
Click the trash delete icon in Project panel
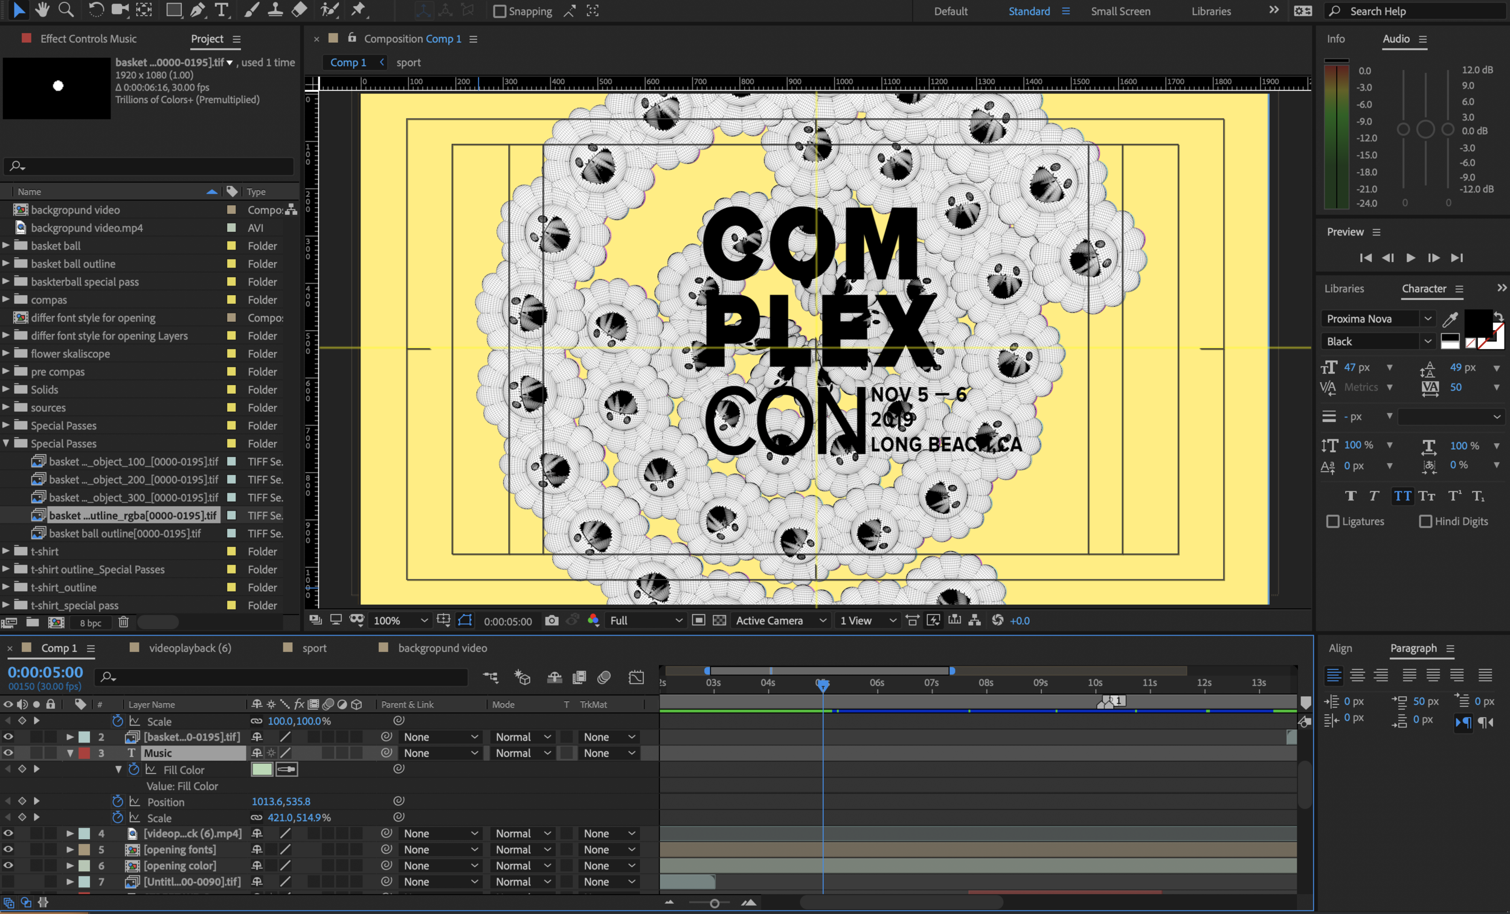coord(123,622)
